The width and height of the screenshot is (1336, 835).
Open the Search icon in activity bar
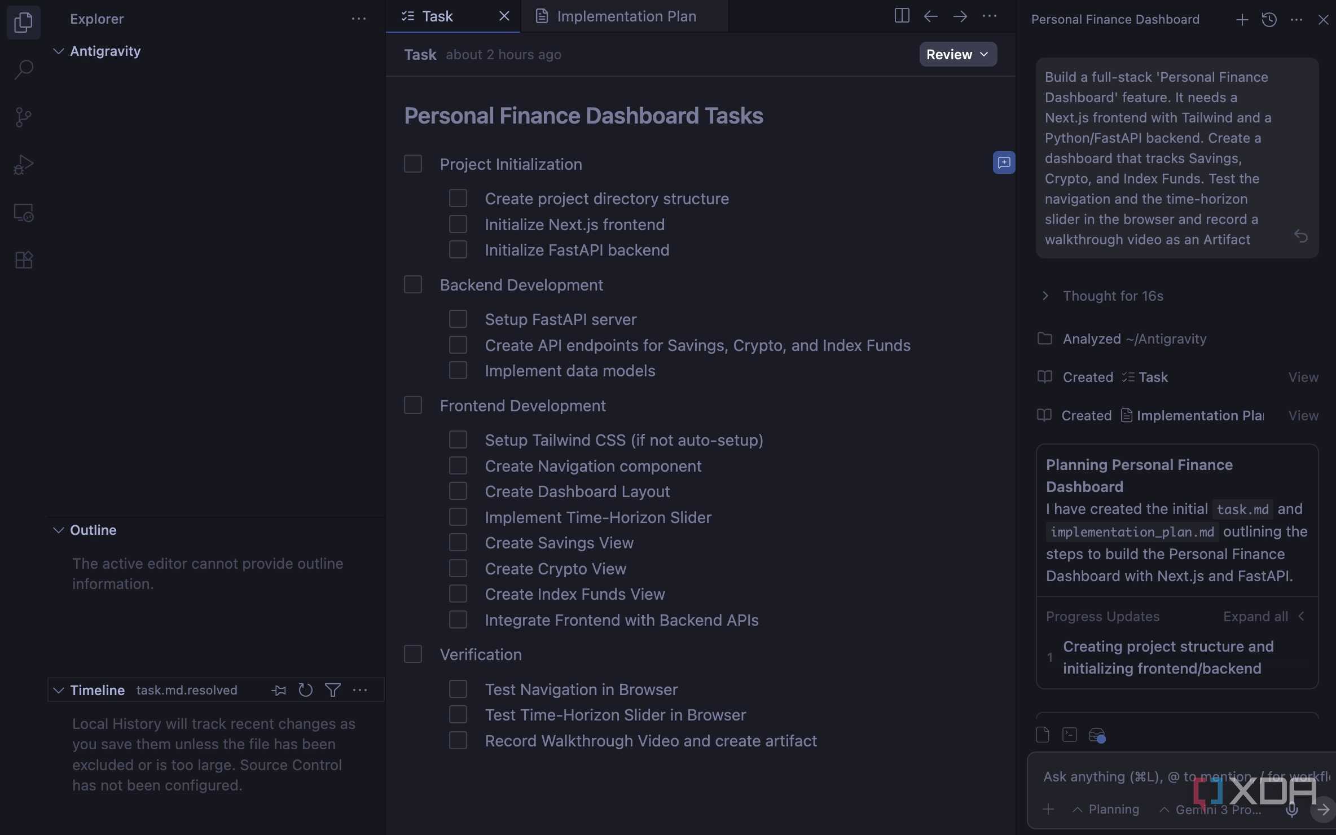[x=23, y=69]
